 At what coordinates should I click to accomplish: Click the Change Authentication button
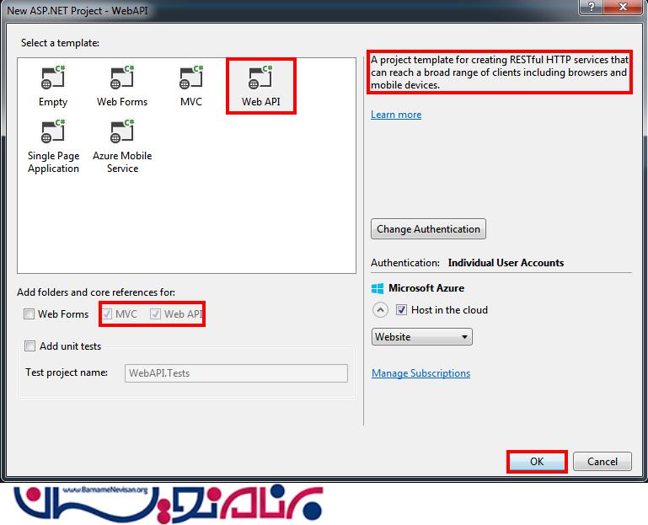(428, 229)
